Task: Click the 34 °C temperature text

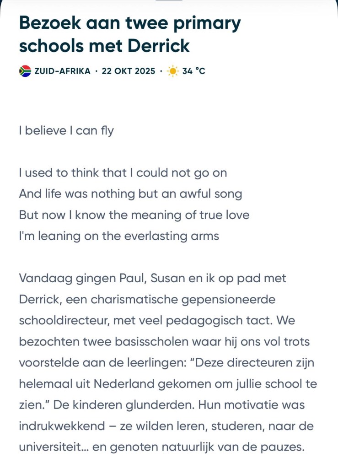Action: 193,71
